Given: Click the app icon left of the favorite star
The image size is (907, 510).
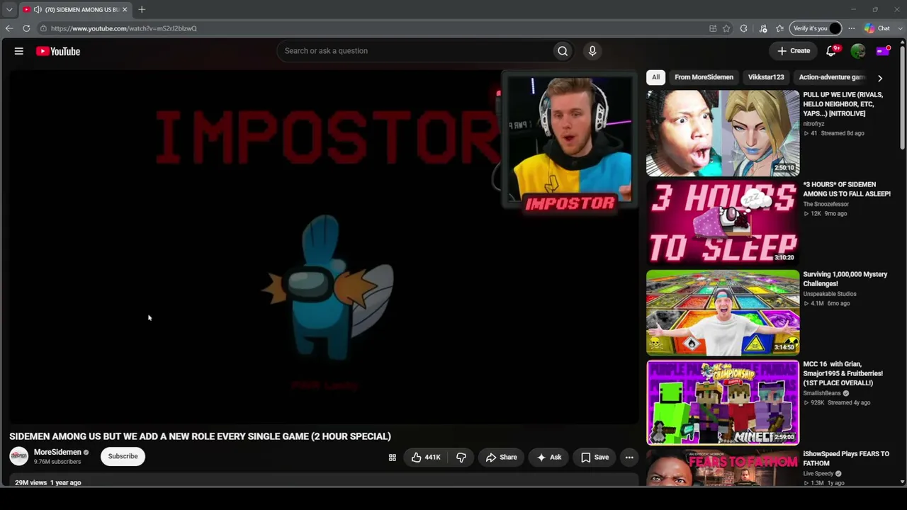Looking at the screenshot, I should [x=713, y=28].
